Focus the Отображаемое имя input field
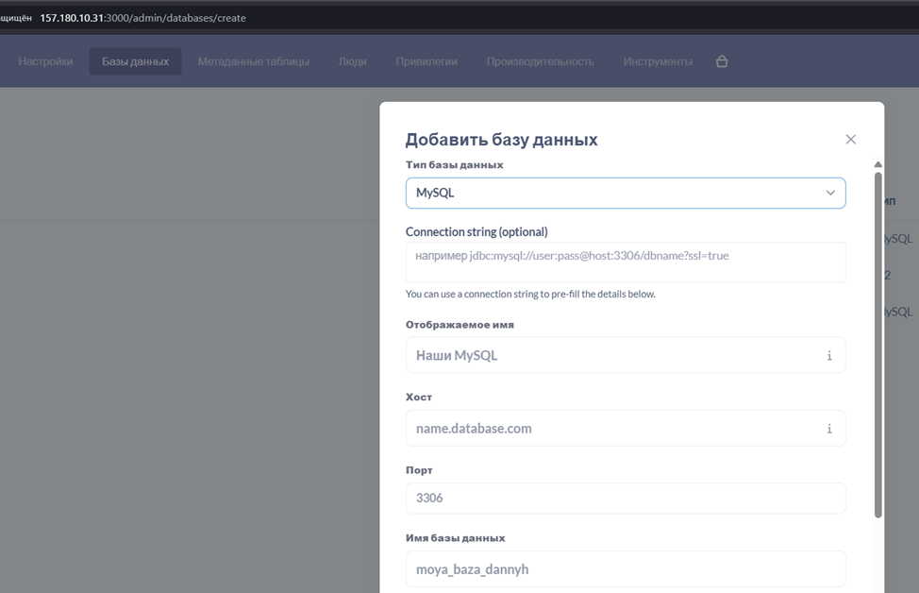The width and height of the screenshot is (919, 593). [626, 355]
